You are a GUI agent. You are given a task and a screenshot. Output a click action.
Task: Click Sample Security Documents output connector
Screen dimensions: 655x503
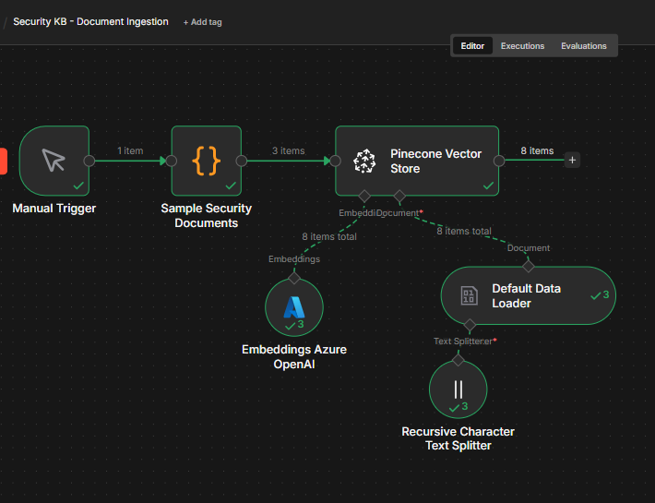(242, 161)
